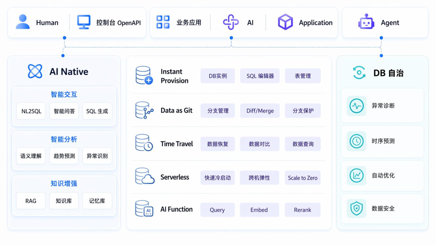This screenshot has width=436, height=245.
Task: Click the AI Function database icon
Action: point(144,208)
